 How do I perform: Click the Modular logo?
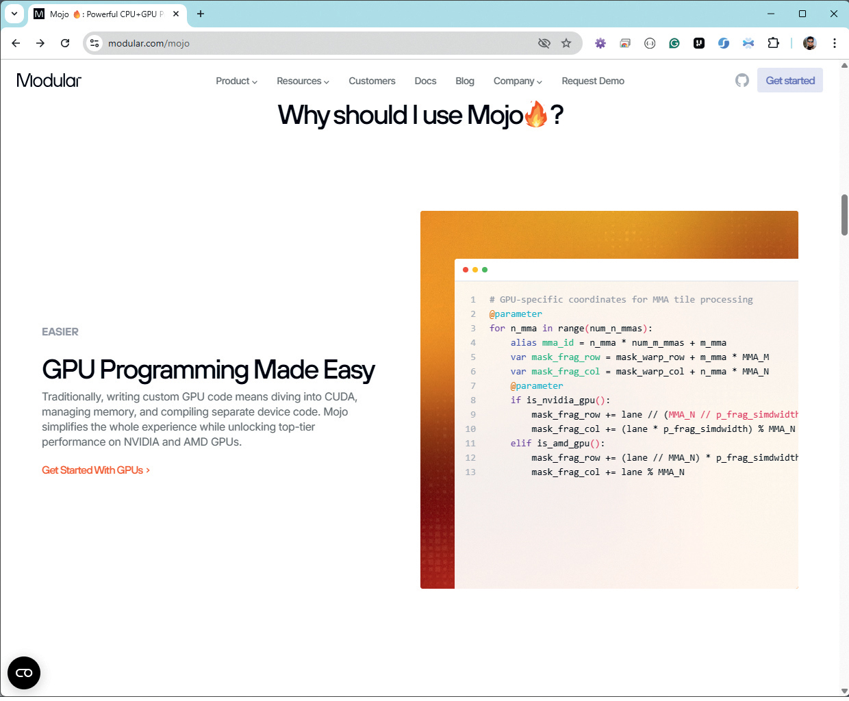click(49, 81)
